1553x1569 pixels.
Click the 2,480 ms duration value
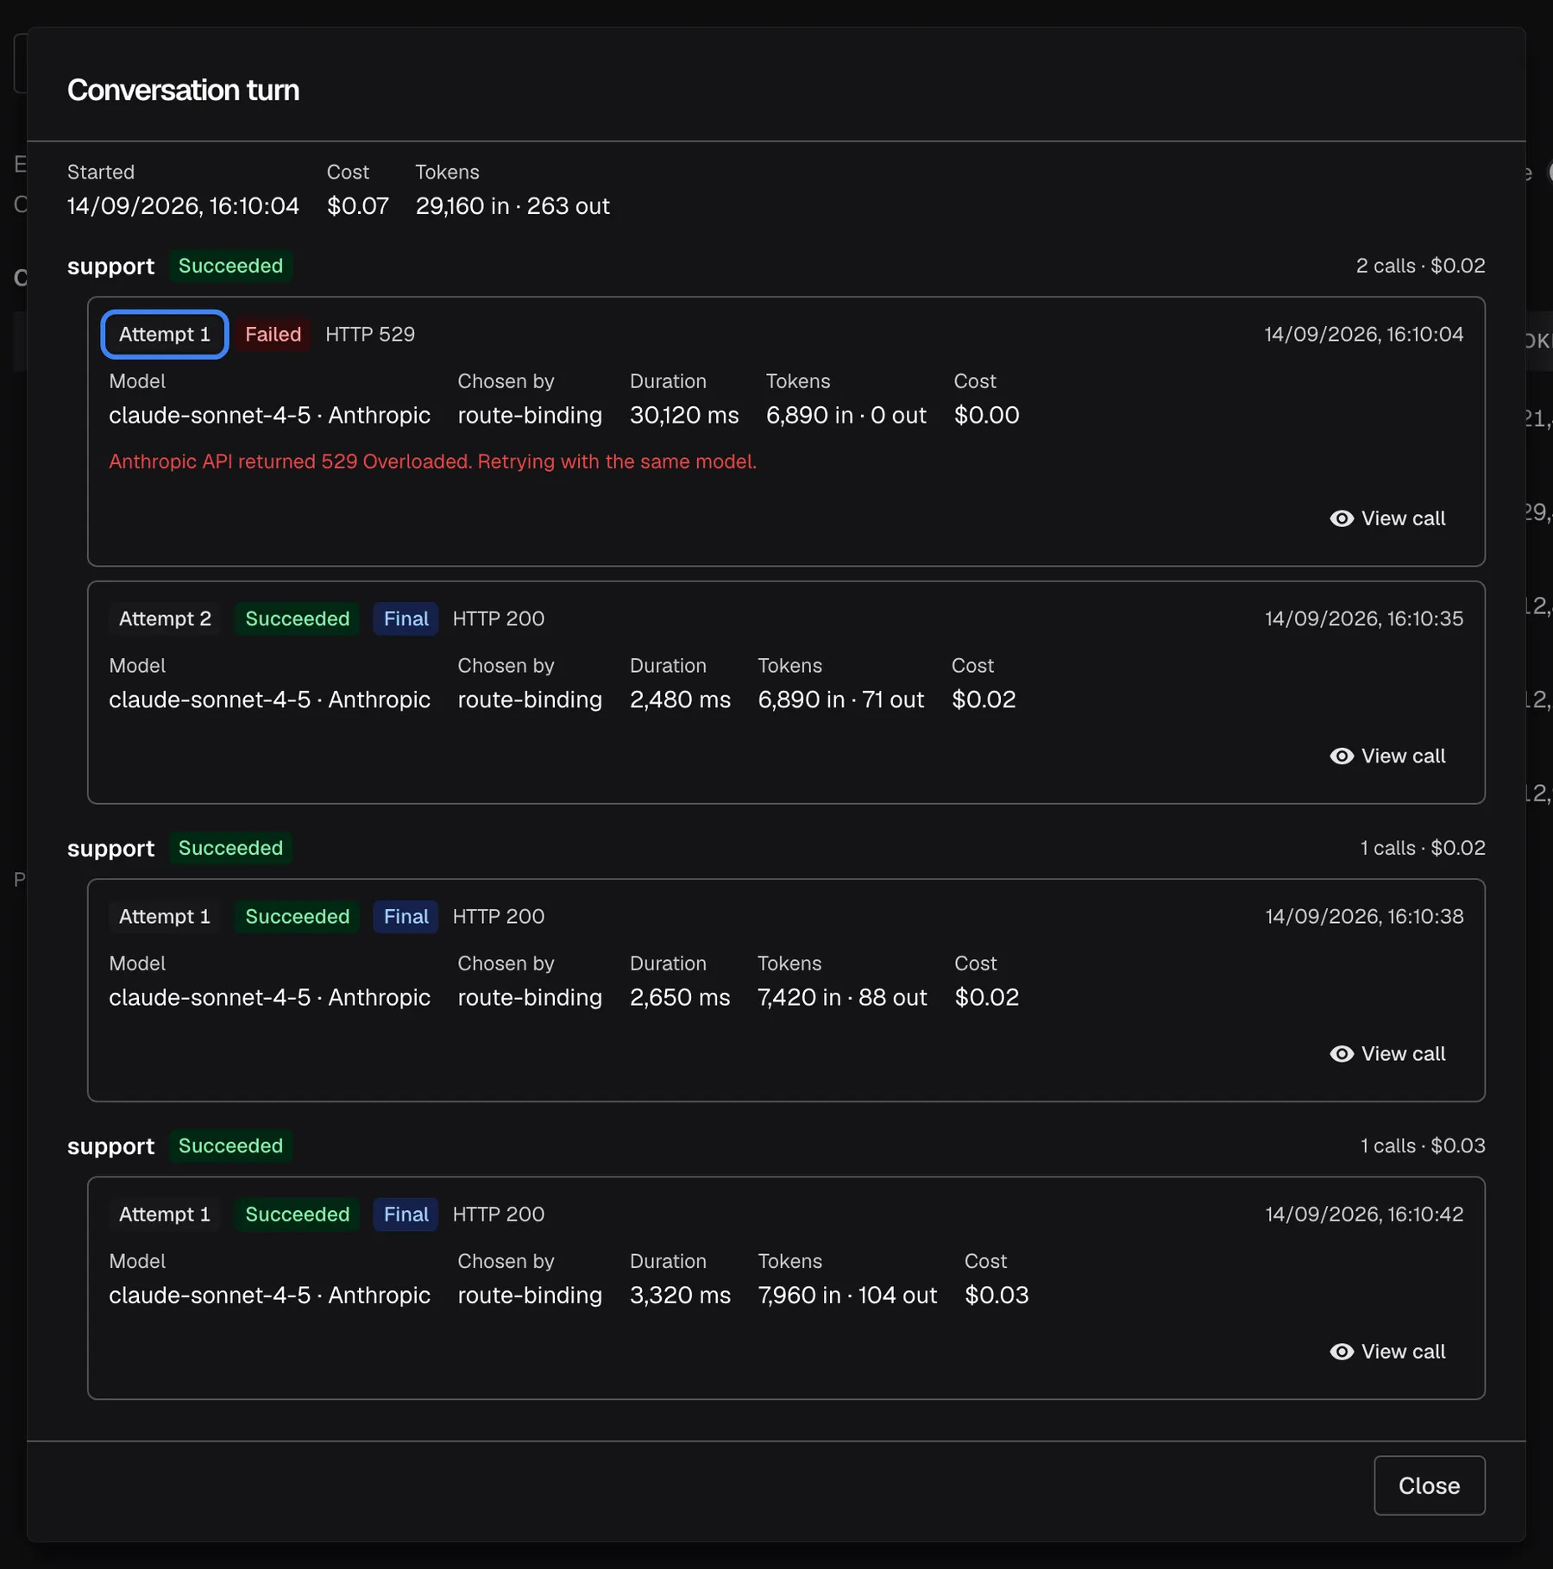pyautogui.click(x=680, y=700)
